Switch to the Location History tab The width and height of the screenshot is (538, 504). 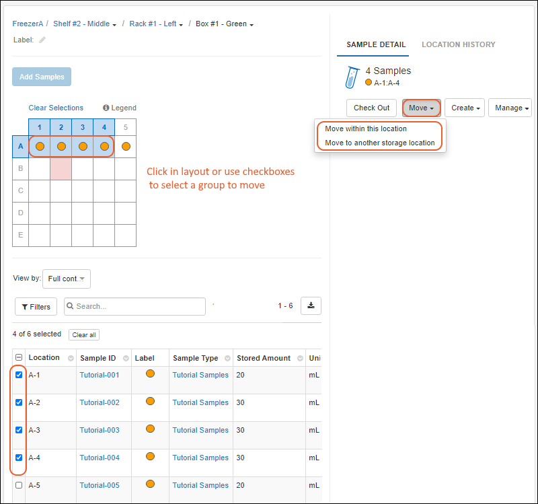[x=458, y=44]
